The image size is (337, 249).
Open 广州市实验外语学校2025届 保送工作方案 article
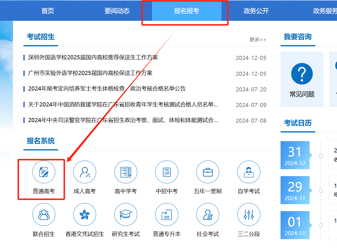point(90,73)
